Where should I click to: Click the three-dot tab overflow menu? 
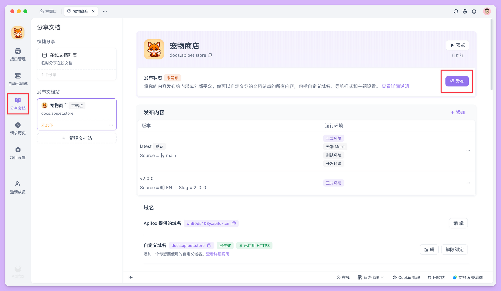105,11
